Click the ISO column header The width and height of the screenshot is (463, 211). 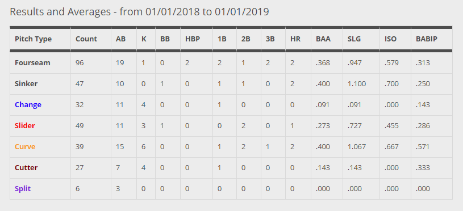tap(391, 39)
